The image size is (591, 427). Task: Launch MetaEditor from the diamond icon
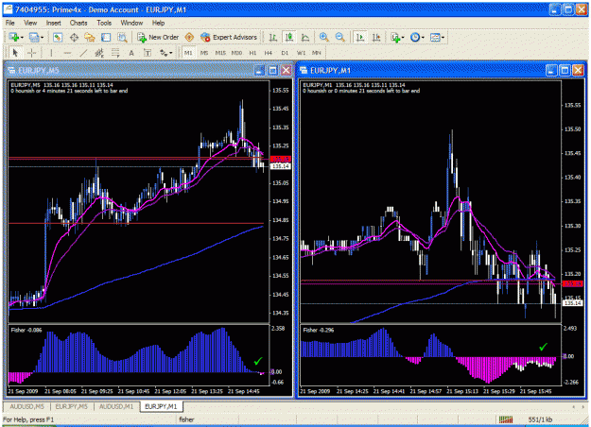point(189,37)
